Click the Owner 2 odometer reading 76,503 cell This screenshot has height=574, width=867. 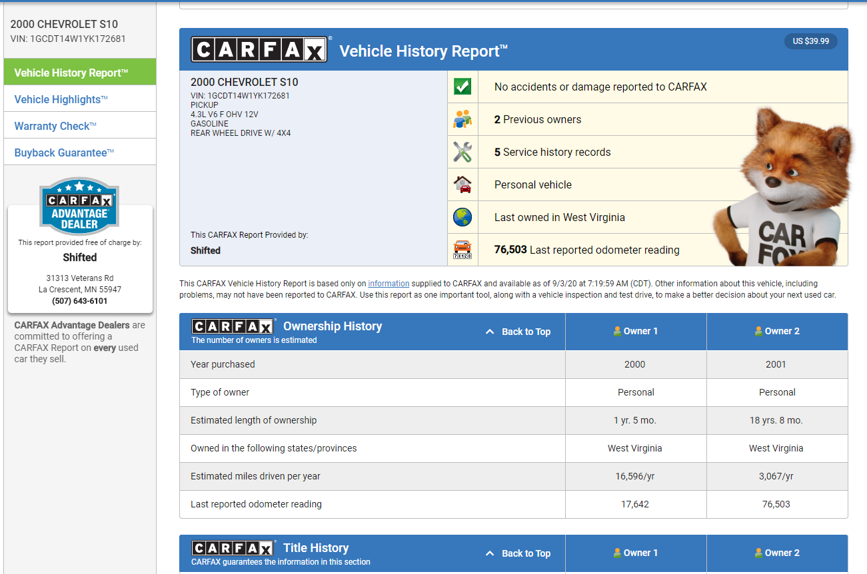click(x=776, y=504)
